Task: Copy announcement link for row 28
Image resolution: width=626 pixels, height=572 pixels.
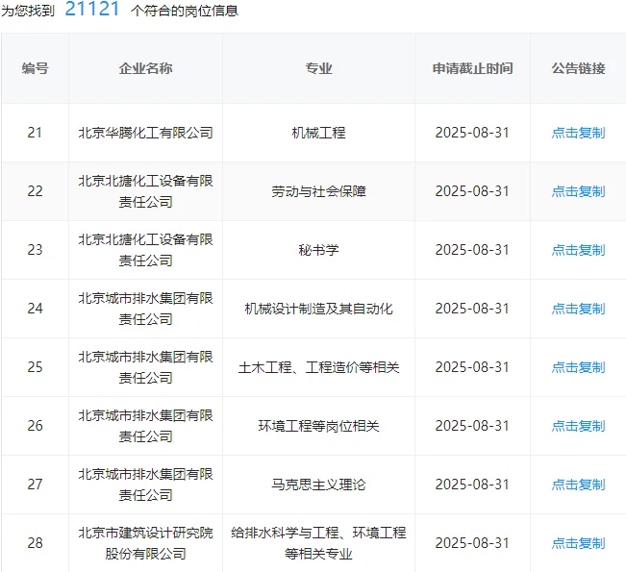Action: [x=578, y=544]
